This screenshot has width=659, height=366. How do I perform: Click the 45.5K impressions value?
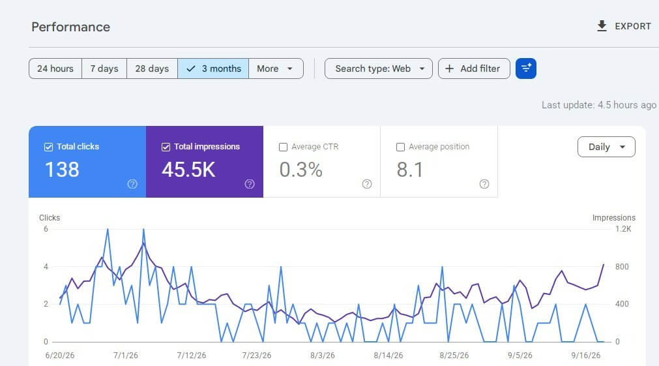point(188,170)
